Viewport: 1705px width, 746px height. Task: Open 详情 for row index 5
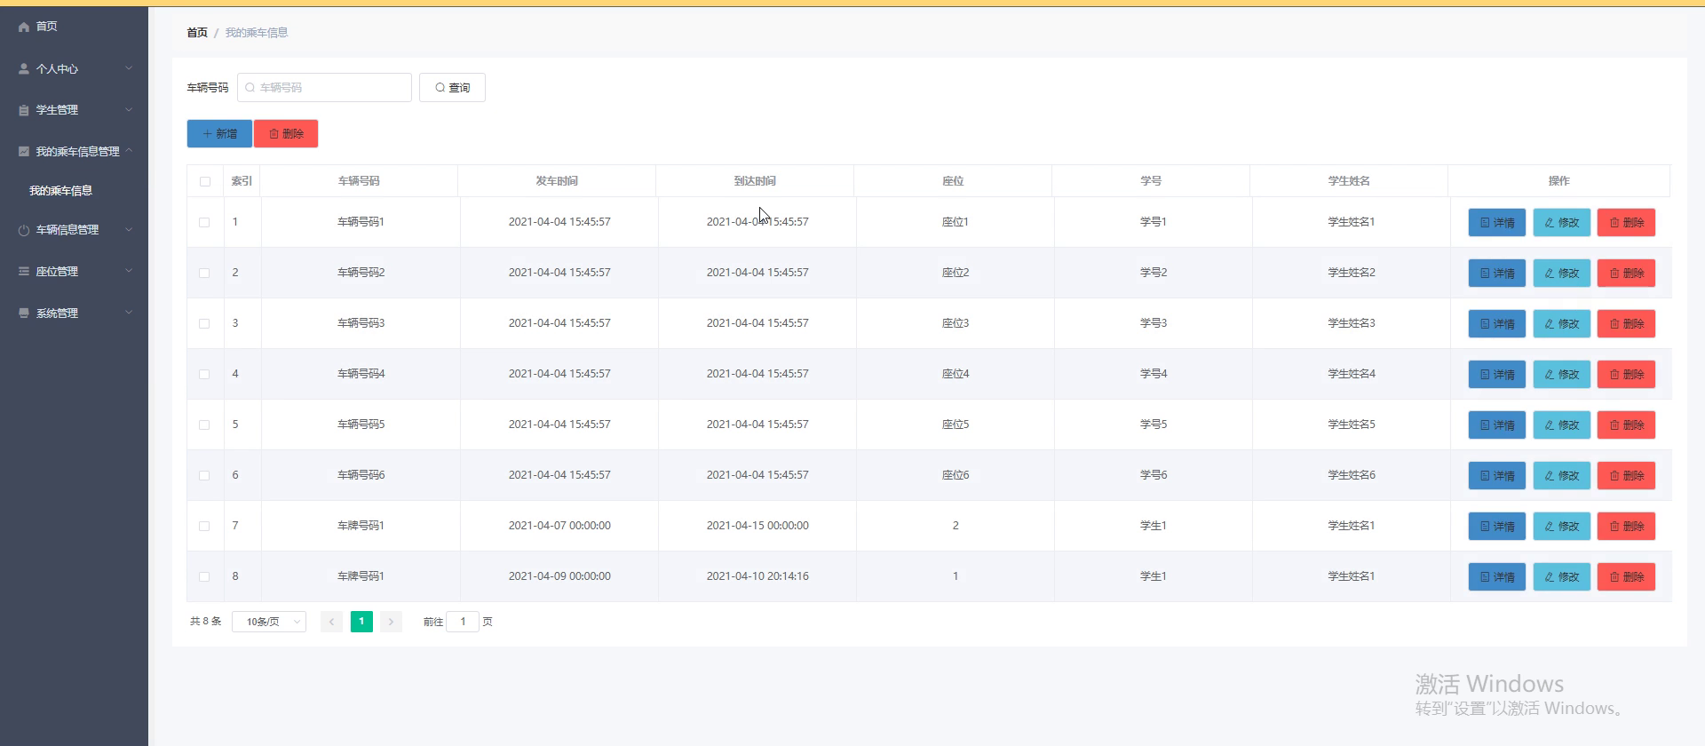click(x=1497, y=425)
